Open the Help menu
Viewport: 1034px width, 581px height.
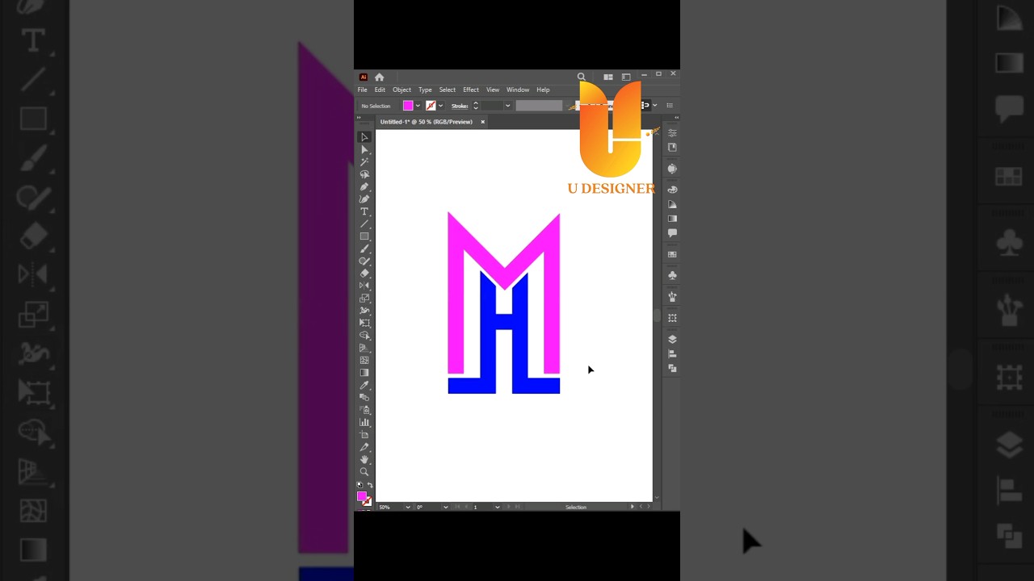(543, 90)
